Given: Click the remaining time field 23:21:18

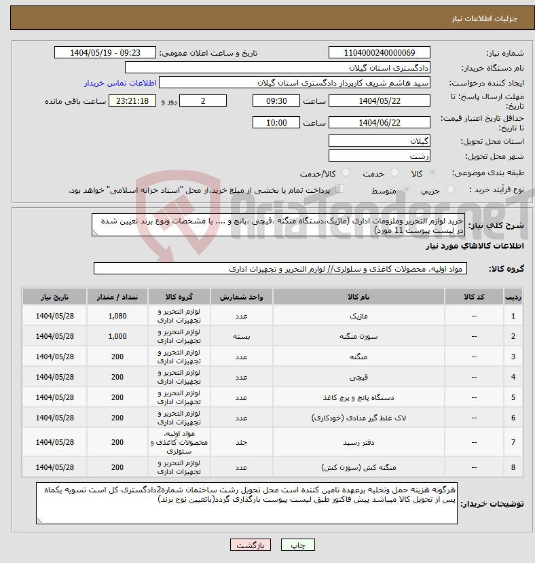Looking at the screenshot, I should coord(132,101).
